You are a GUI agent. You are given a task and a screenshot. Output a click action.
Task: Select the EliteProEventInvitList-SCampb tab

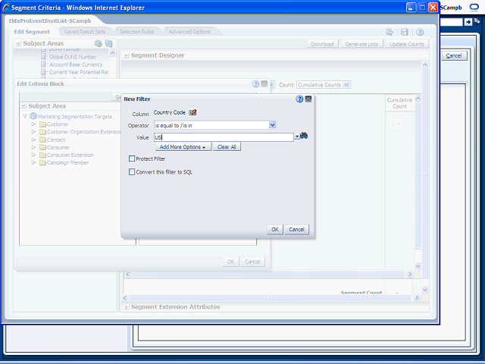click(50, 20)
